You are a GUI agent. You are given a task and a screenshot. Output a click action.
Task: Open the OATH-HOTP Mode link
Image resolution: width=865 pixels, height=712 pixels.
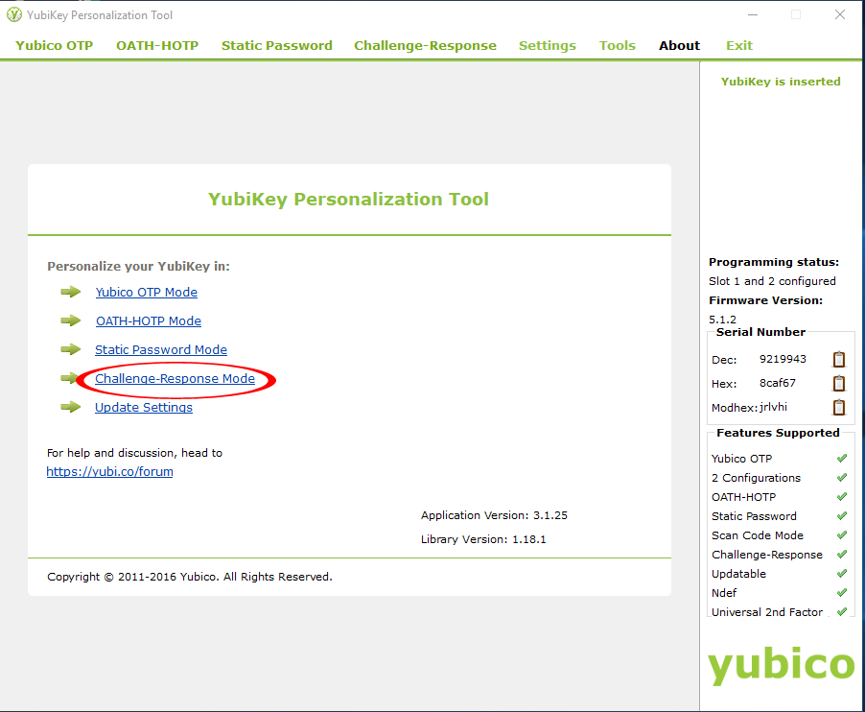(x=149, y=320)
